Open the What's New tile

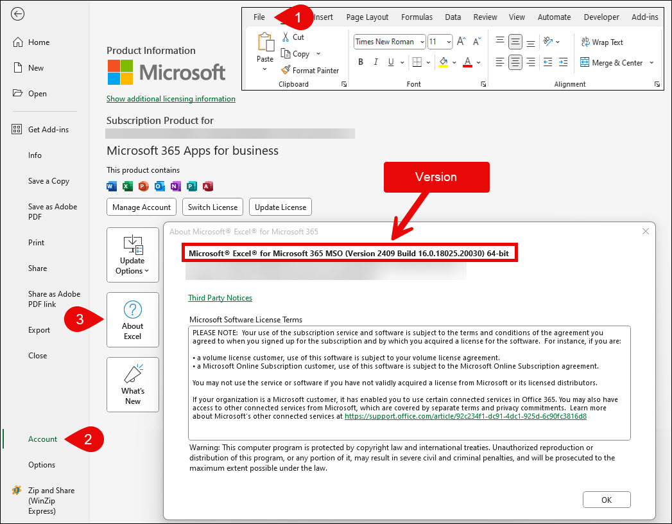tap(132, 385)
